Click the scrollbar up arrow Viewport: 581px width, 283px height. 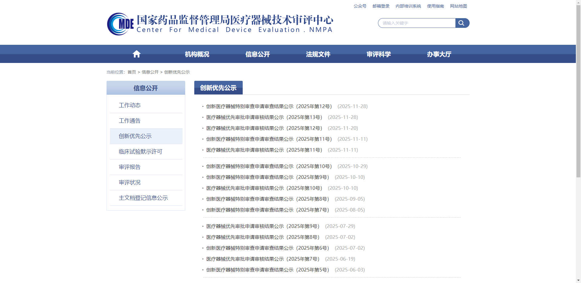pos(578,2)
